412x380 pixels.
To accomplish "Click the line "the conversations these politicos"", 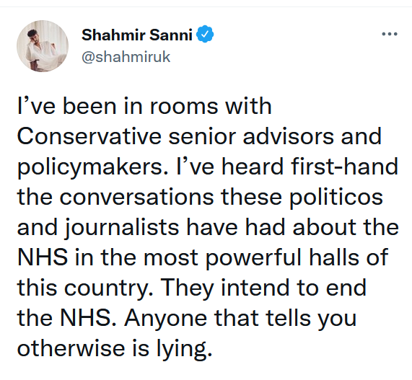I will (200, 198).
